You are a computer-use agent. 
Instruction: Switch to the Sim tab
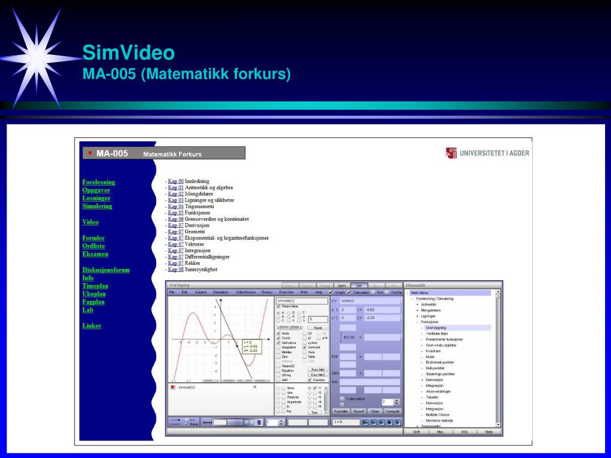pos(359,286)
